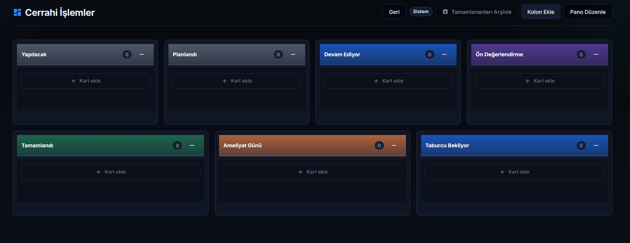This screenshot has width=630, height=243.
Task: Click the Ön Değerlendirme card count badge
Action: coord(581,54)
